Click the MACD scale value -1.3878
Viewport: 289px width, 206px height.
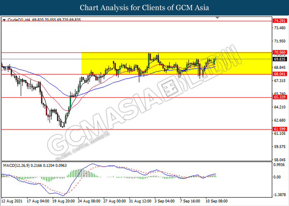[280, 195]
